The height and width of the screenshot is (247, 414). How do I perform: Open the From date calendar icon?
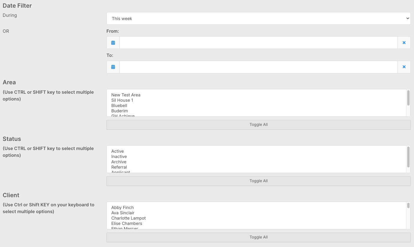pos(113,43)
